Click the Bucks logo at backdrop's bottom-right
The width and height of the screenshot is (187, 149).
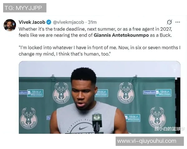157,117
